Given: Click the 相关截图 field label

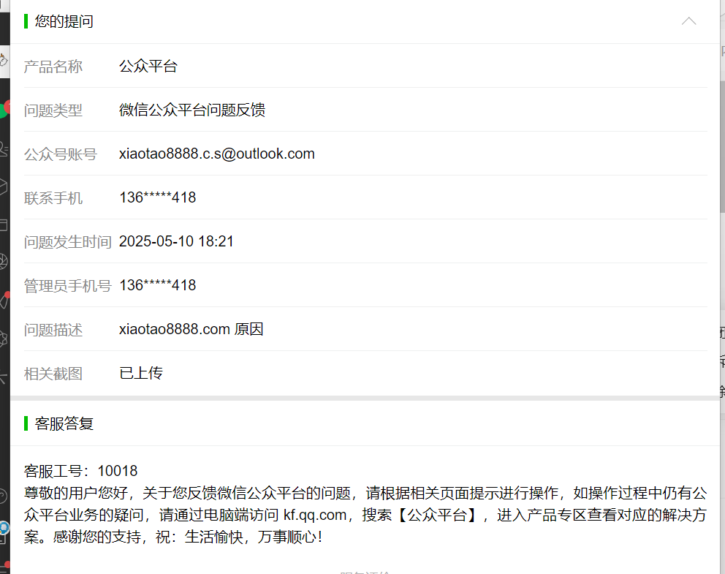Looking at the screenshot, I should (x=53, y=374).
